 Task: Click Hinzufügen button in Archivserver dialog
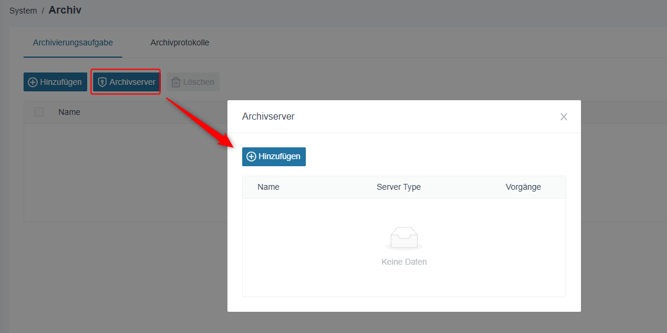(274, 157)
